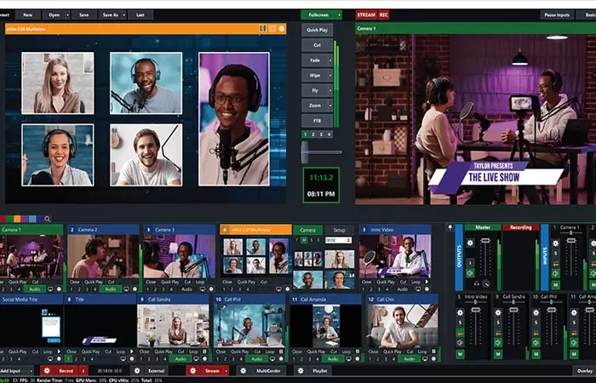The width and height of the screenshot is (596, 383).
Task: Toggle mute speaker on Intro Video channel
Action: (460, 343)
